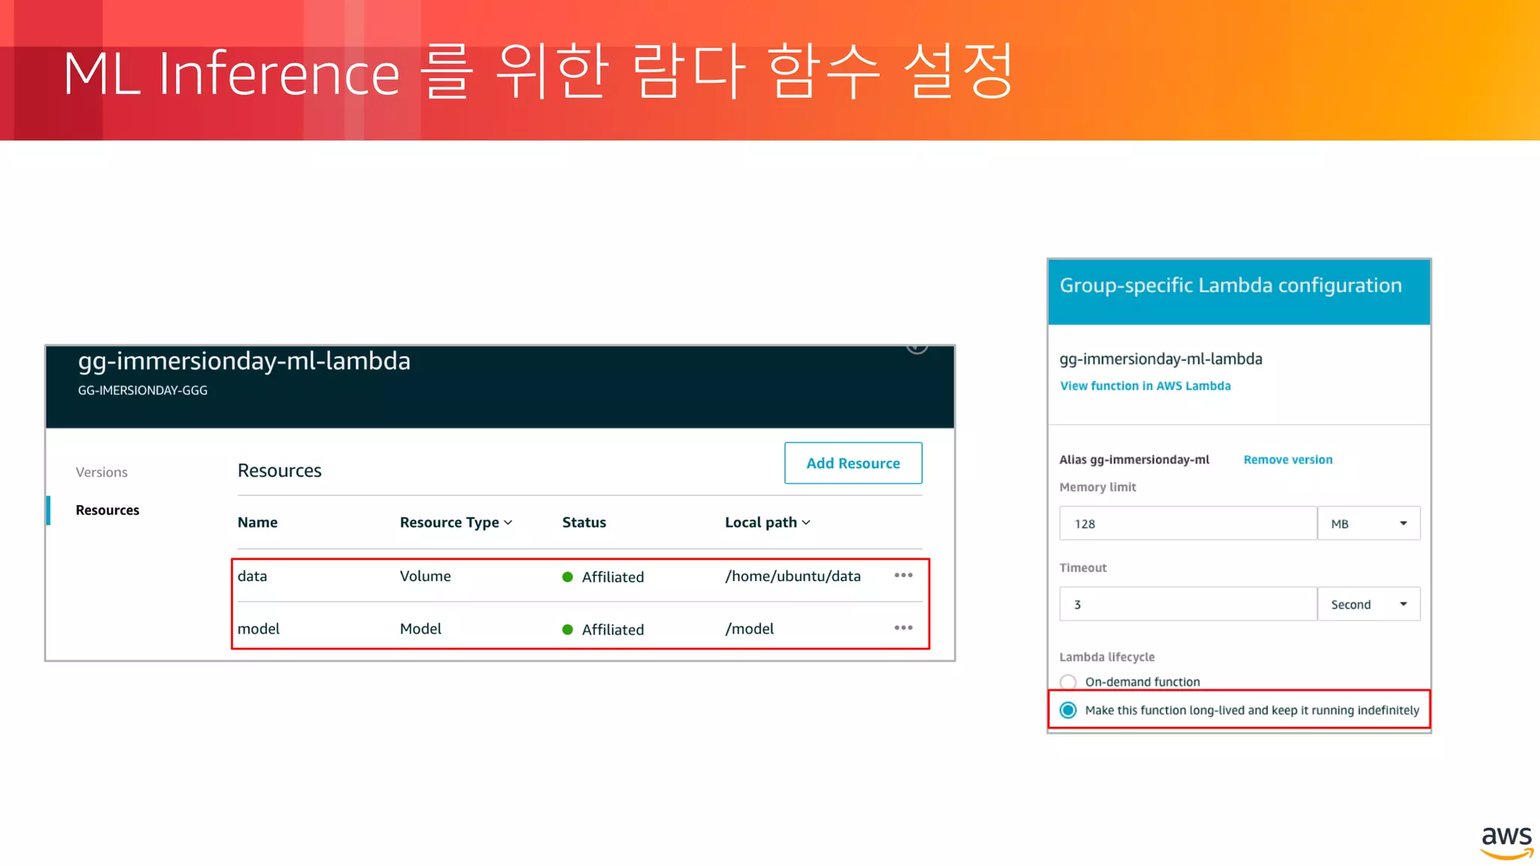This screenshot has height=866, width=1540.
Task: Select the Resources sidebar item
Action: (x=108, y=510)
